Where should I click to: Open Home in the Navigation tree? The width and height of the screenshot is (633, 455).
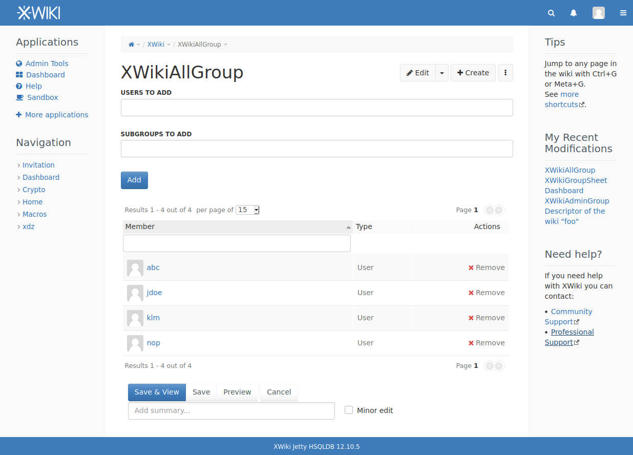click(x=33, y=202)
